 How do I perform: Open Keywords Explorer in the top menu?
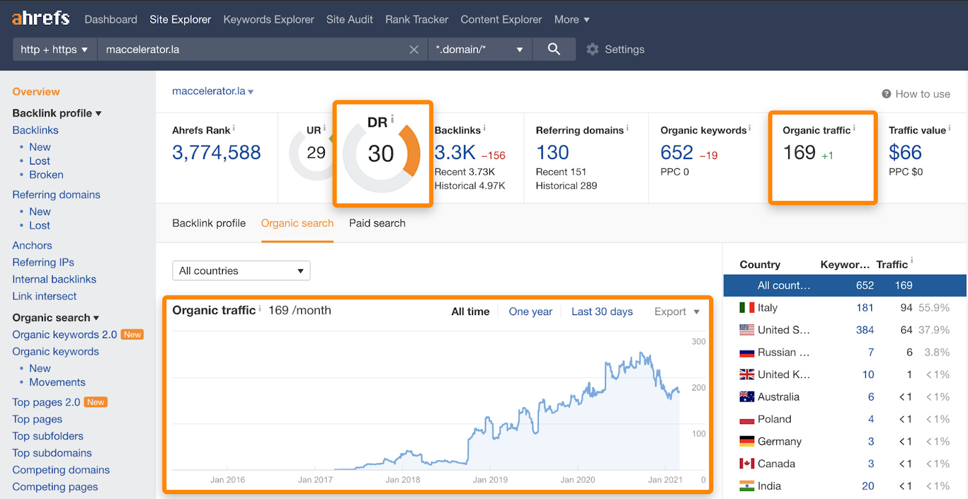(269, 19)
